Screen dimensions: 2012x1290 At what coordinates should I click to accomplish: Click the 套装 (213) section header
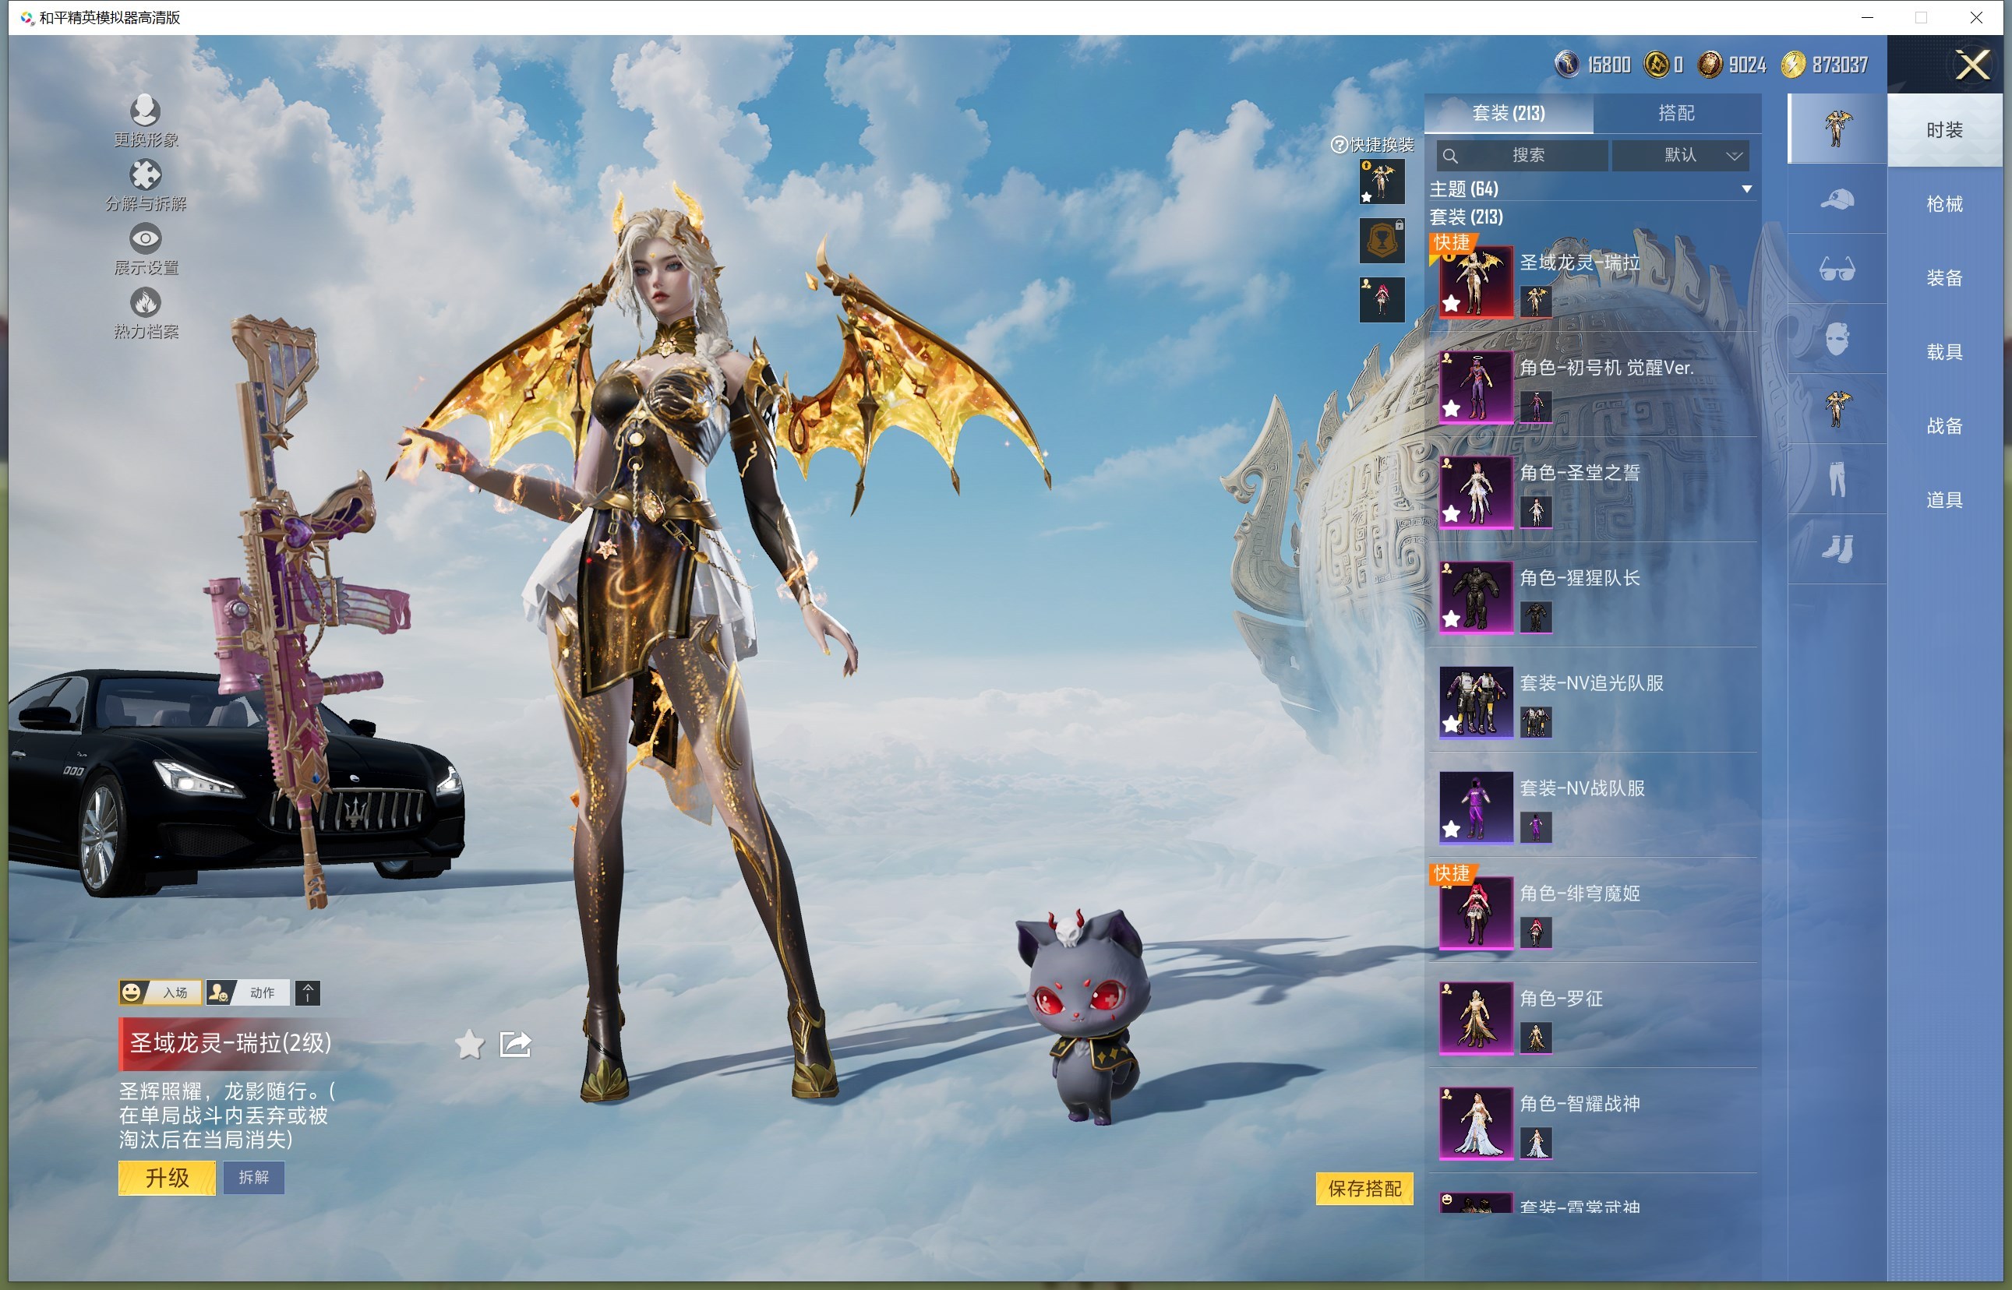[x=1466, y=217]
